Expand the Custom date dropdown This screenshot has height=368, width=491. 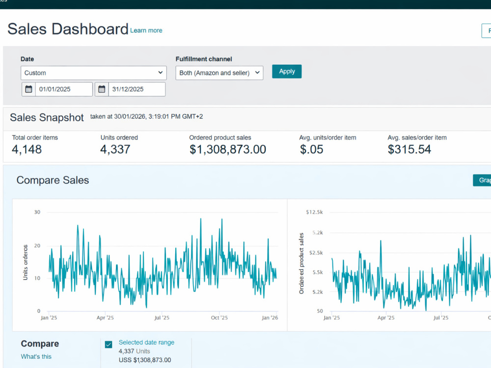click(94, 73)
